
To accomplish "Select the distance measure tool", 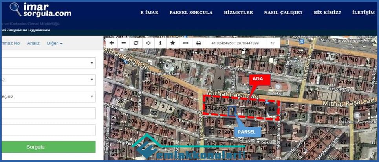I will pos(185,43).
